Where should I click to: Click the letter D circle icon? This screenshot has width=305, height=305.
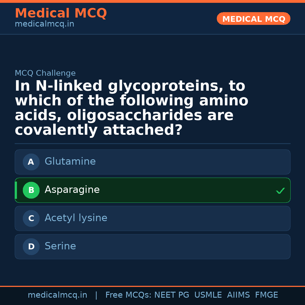(x=31, y=247)
